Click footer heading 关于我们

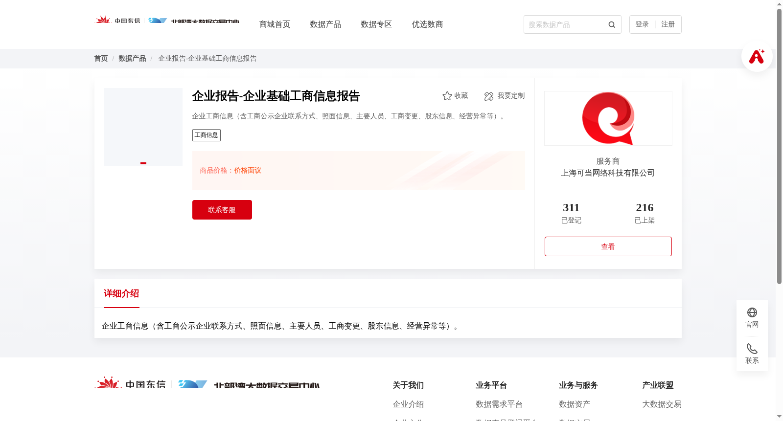pyautogui.click(x=408, y=385)
